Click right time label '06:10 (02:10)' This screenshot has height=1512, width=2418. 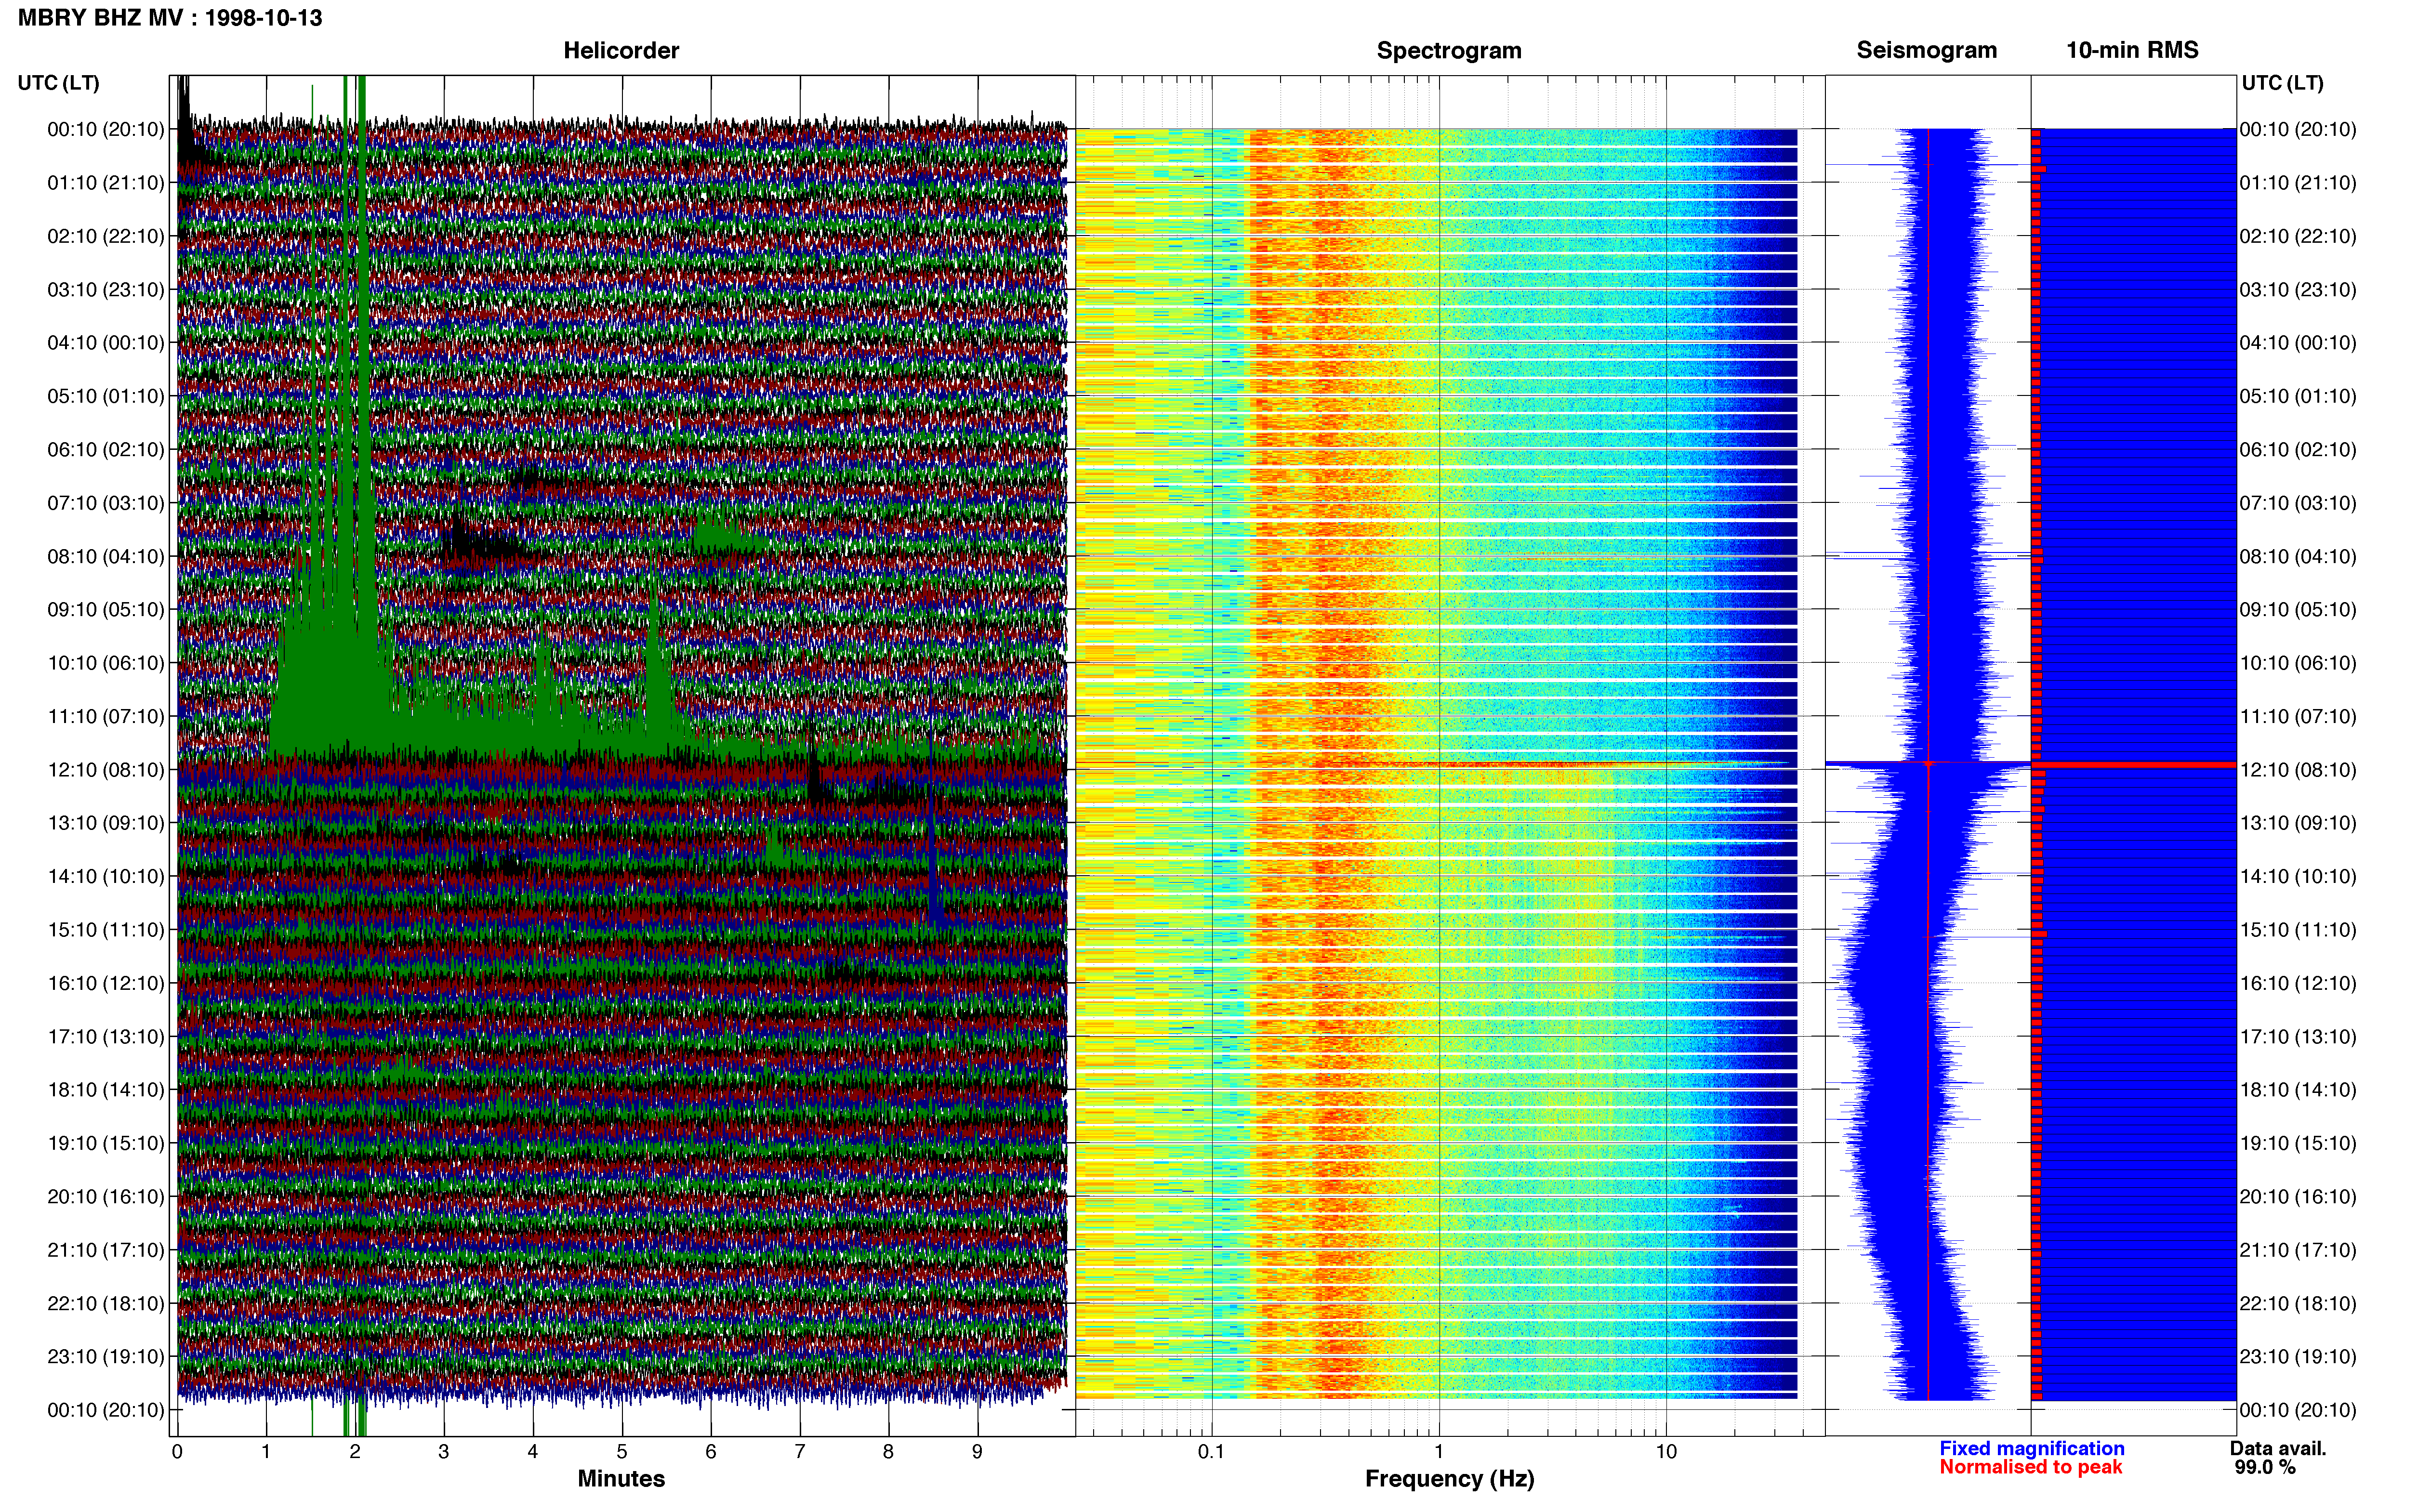pyautogui.click(x=2298, y=450)
